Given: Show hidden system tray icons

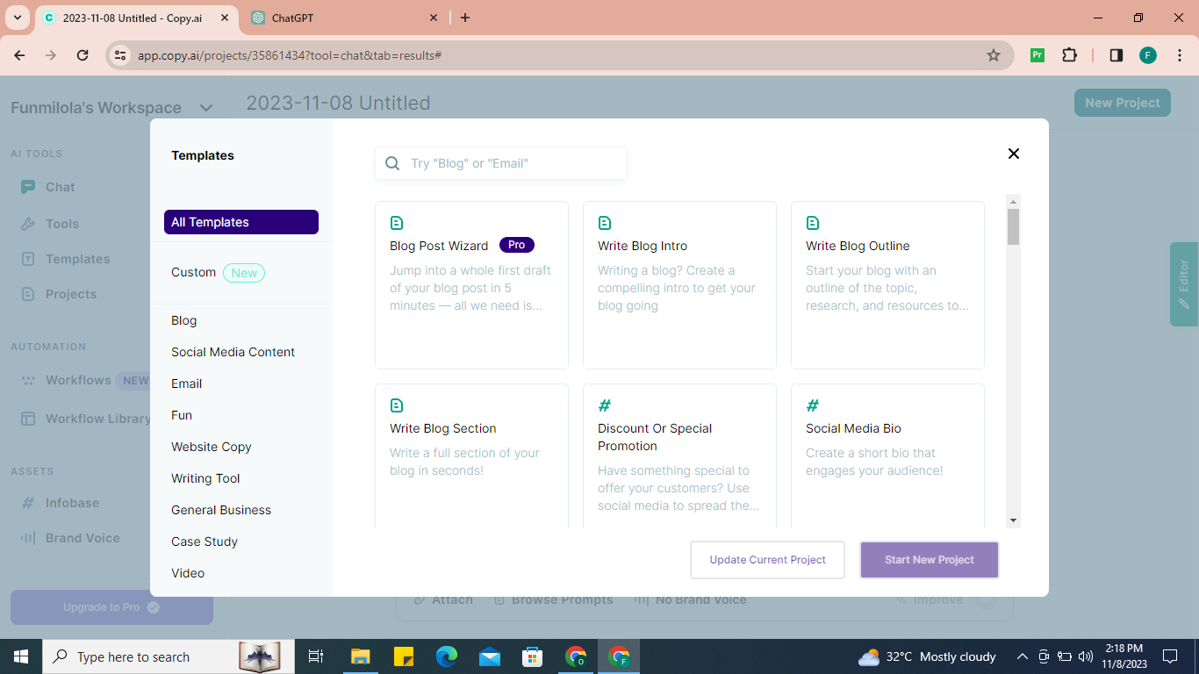Looking at the screenshot, I should click(1023, 656).
